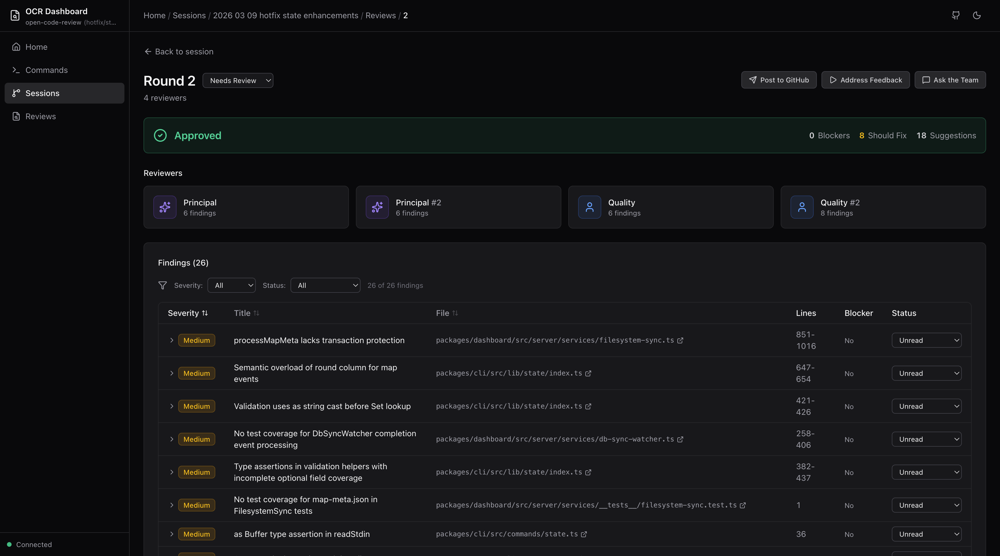Go to Reviews in the sidebar
Image resolution: width=1000 pixels, height=556 pixels.
[41, 116]
